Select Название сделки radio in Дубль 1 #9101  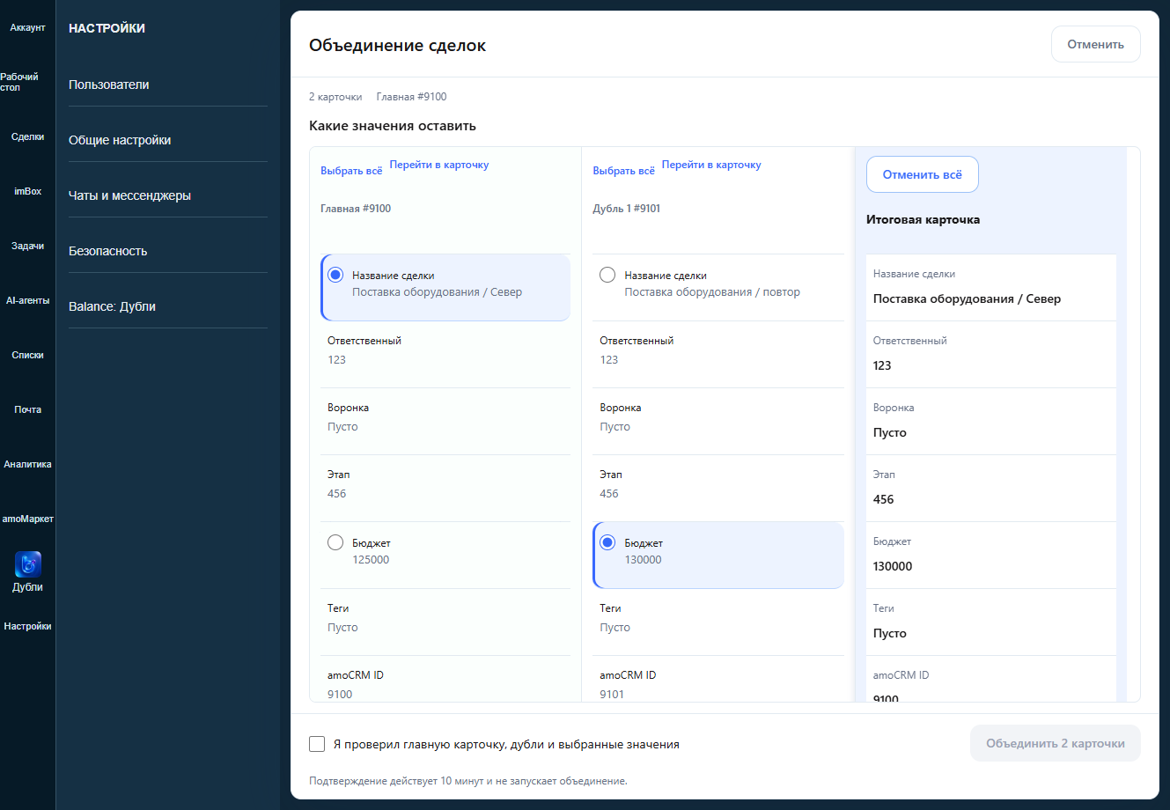(607, 275)
